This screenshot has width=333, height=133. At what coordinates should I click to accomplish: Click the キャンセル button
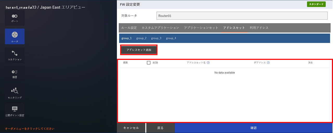[x=131, y=128]
